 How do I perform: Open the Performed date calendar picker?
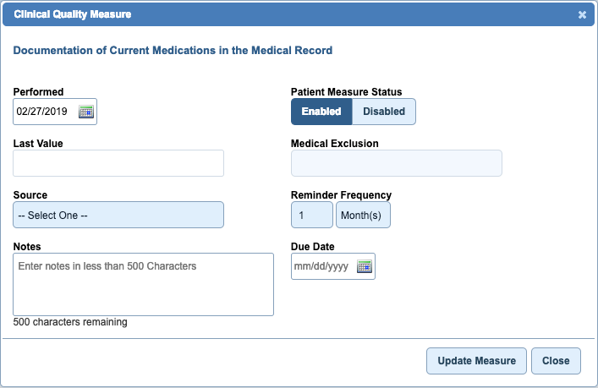85,112
